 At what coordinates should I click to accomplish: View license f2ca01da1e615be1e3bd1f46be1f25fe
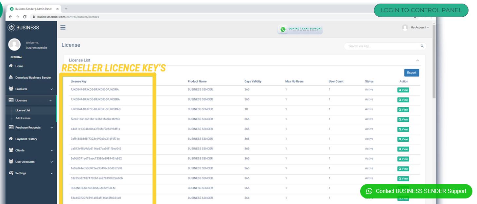pyautogui.click(x=403, y=119)
